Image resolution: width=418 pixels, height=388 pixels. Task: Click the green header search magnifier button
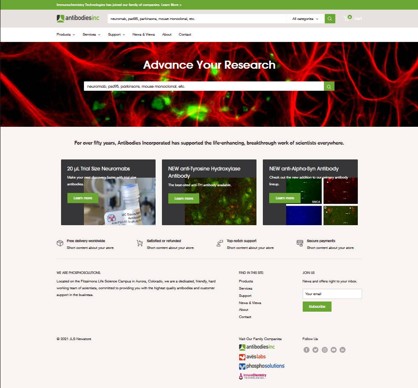(330, 19)
